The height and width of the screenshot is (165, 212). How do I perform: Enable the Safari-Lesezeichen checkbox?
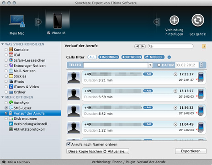(6, 60)
